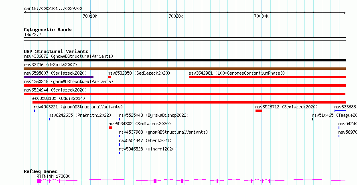Viewport: 357px width, 185px height.
Task: Click the nsv5946528 Almarri2020 label
Action: (x=148, y=149)
